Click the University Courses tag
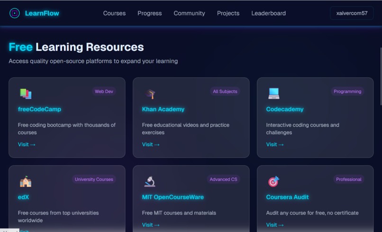The height and width of the screenshot is (232, 382). tap(94, 179)
